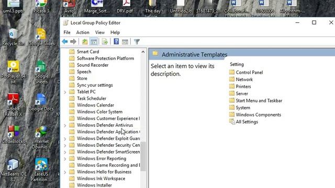Open Server folder in settings list
Image resolution: width=335 pixels, height=188 pixels.
coord(242,93)
